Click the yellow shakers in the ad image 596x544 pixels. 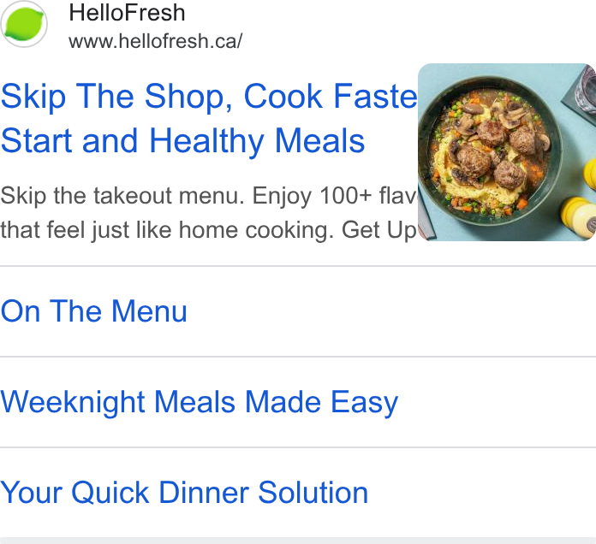(580, 199)
